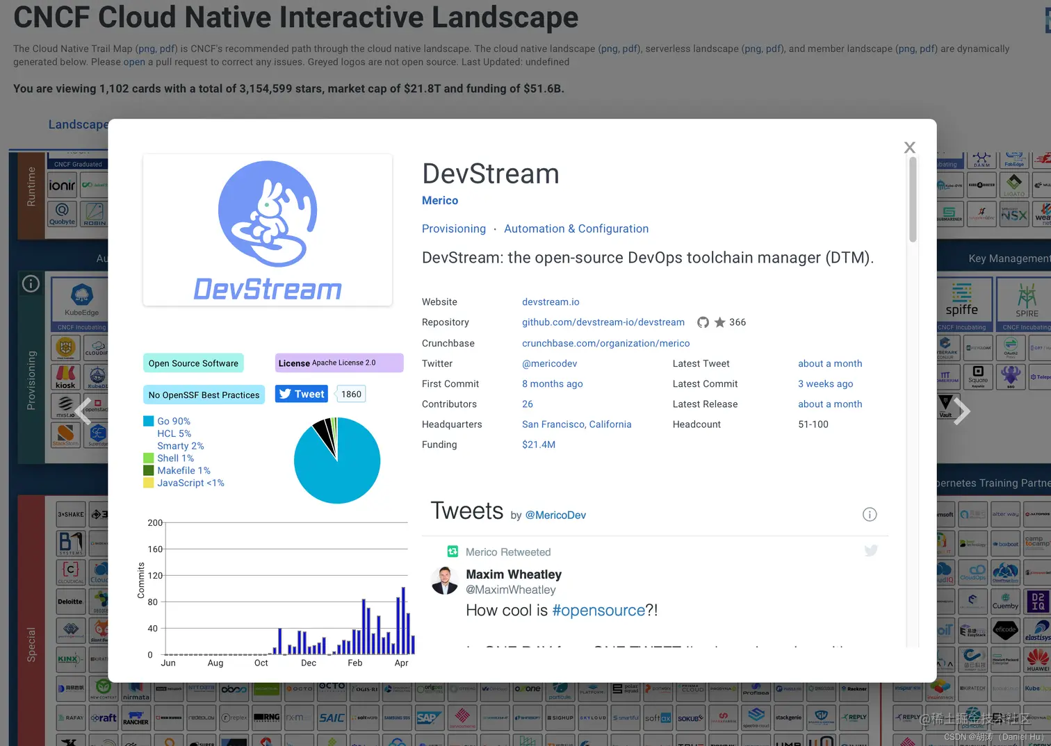Click the @mericodev Twitter handle link
This screenshot has width=1051, height=746.
pyautogui.click(x=549, y=363)
